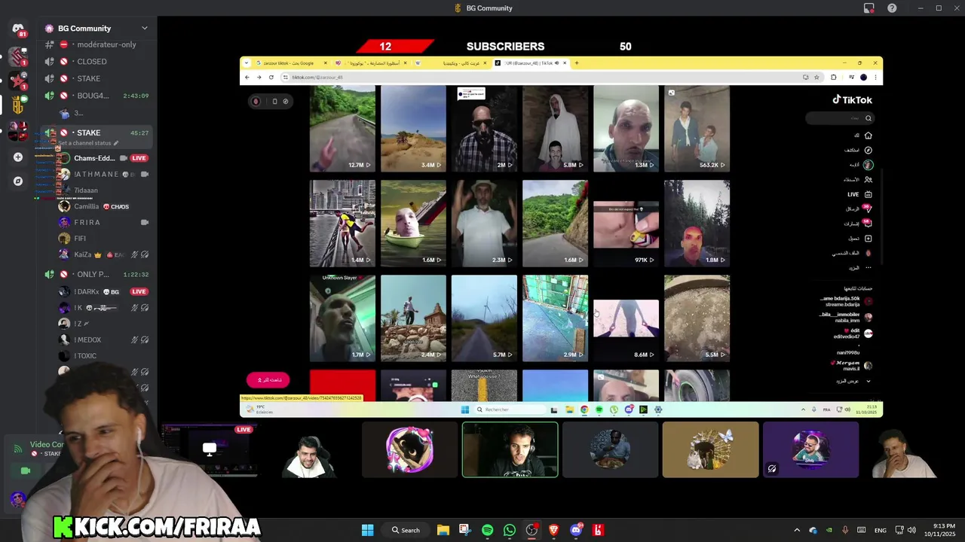
Task: Select the green-highlighted speaking participant tile
Action: [x=510, y=449]
